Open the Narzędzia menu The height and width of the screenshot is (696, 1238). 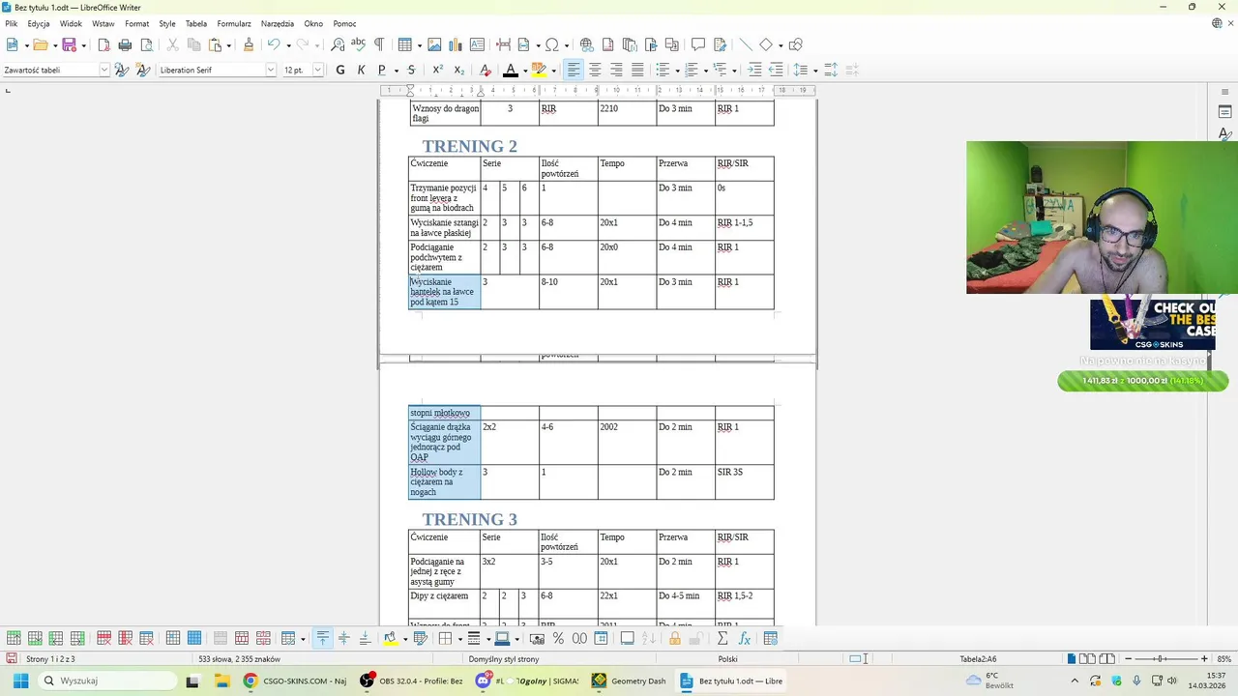[x=278, y=23]
